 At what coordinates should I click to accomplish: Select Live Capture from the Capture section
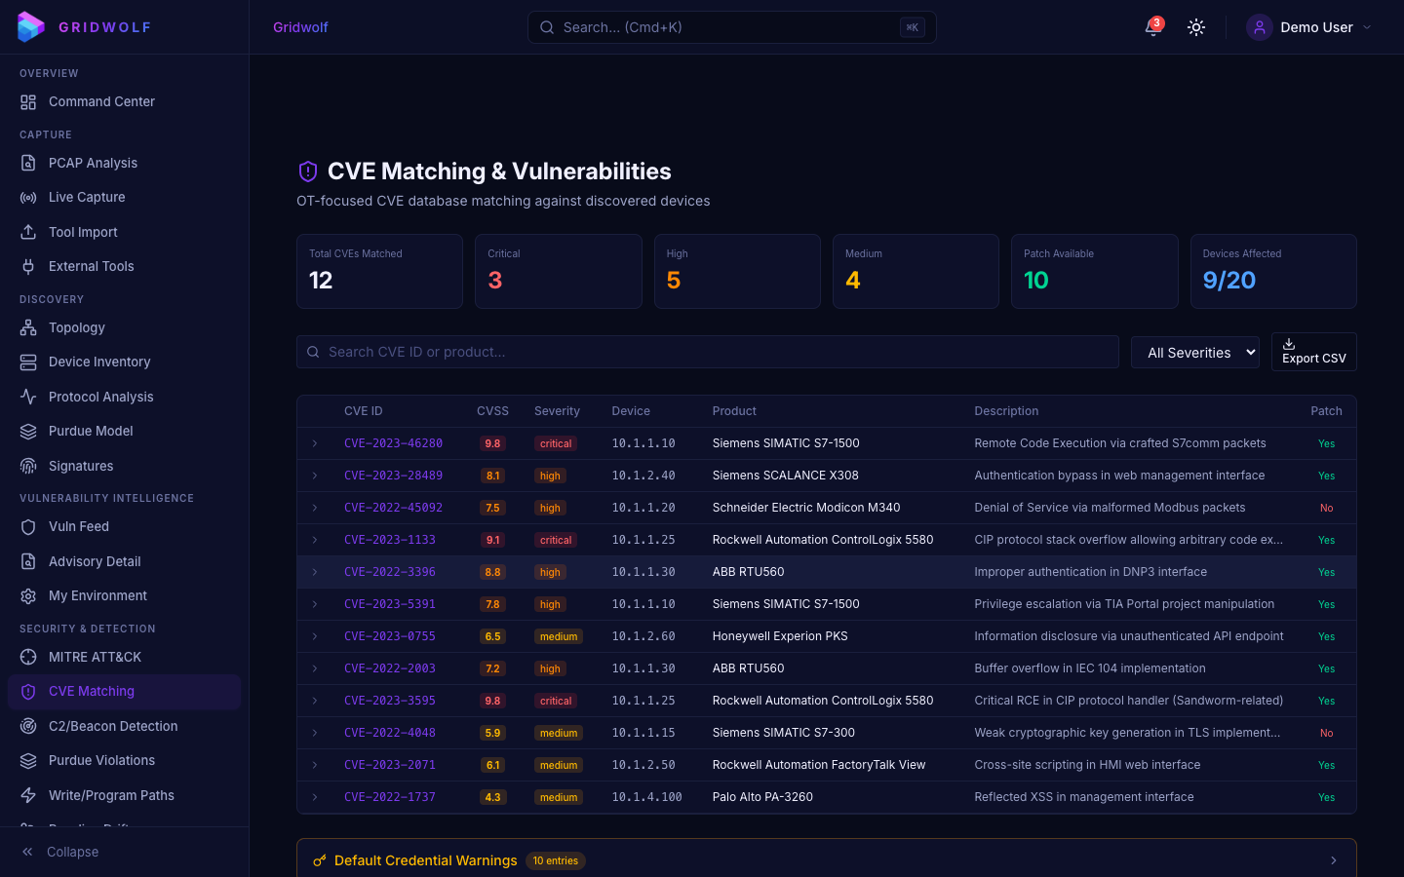(87, 197)
